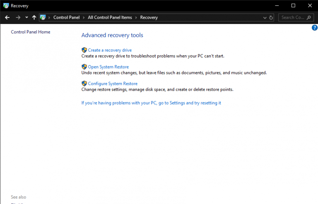Image resolution: width=318 pixels, height=204 pixels.
Task: Close the Recovery window
Action: tap(310, 6)
